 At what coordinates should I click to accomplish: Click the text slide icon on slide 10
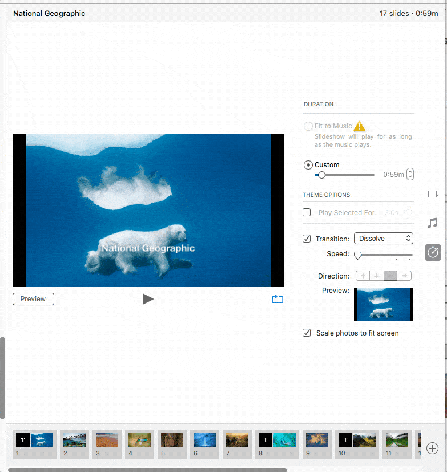click(345, 440)
